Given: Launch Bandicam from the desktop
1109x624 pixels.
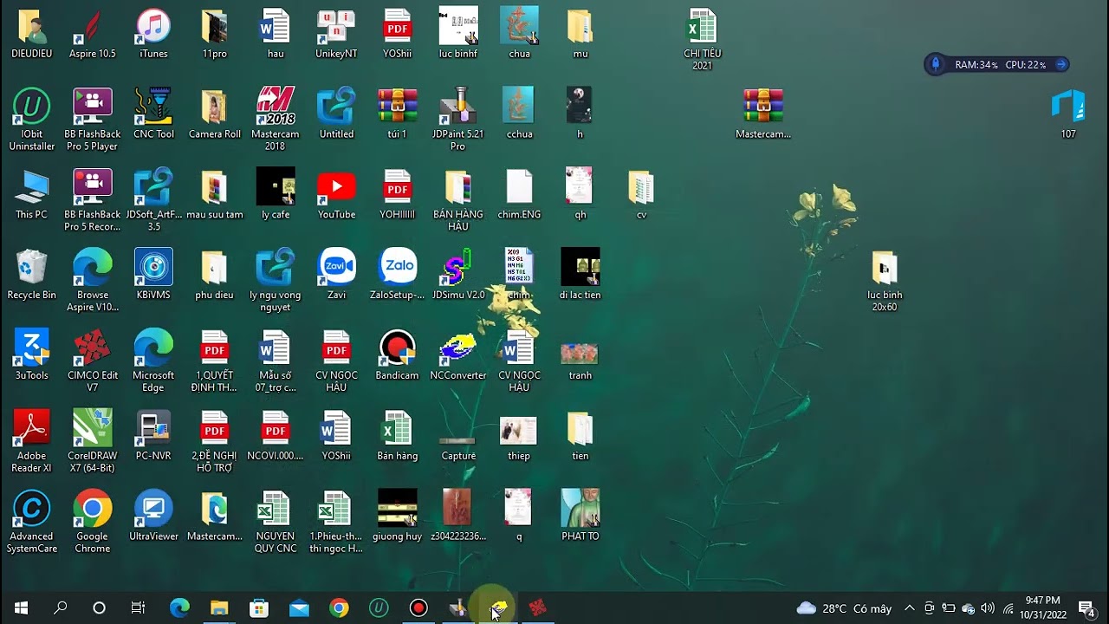Looking at the screenshot, I should coord(398,355).
